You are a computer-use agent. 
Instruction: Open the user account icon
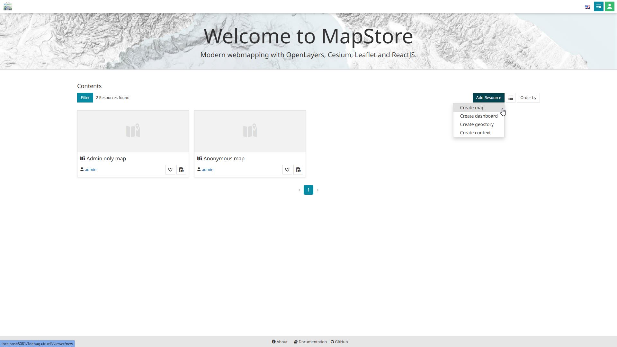[x=610, y=6]
